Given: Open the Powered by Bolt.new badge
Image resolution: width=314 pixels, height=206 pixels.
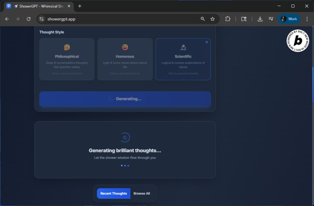Looking at the screenshot, I should 298,40.
